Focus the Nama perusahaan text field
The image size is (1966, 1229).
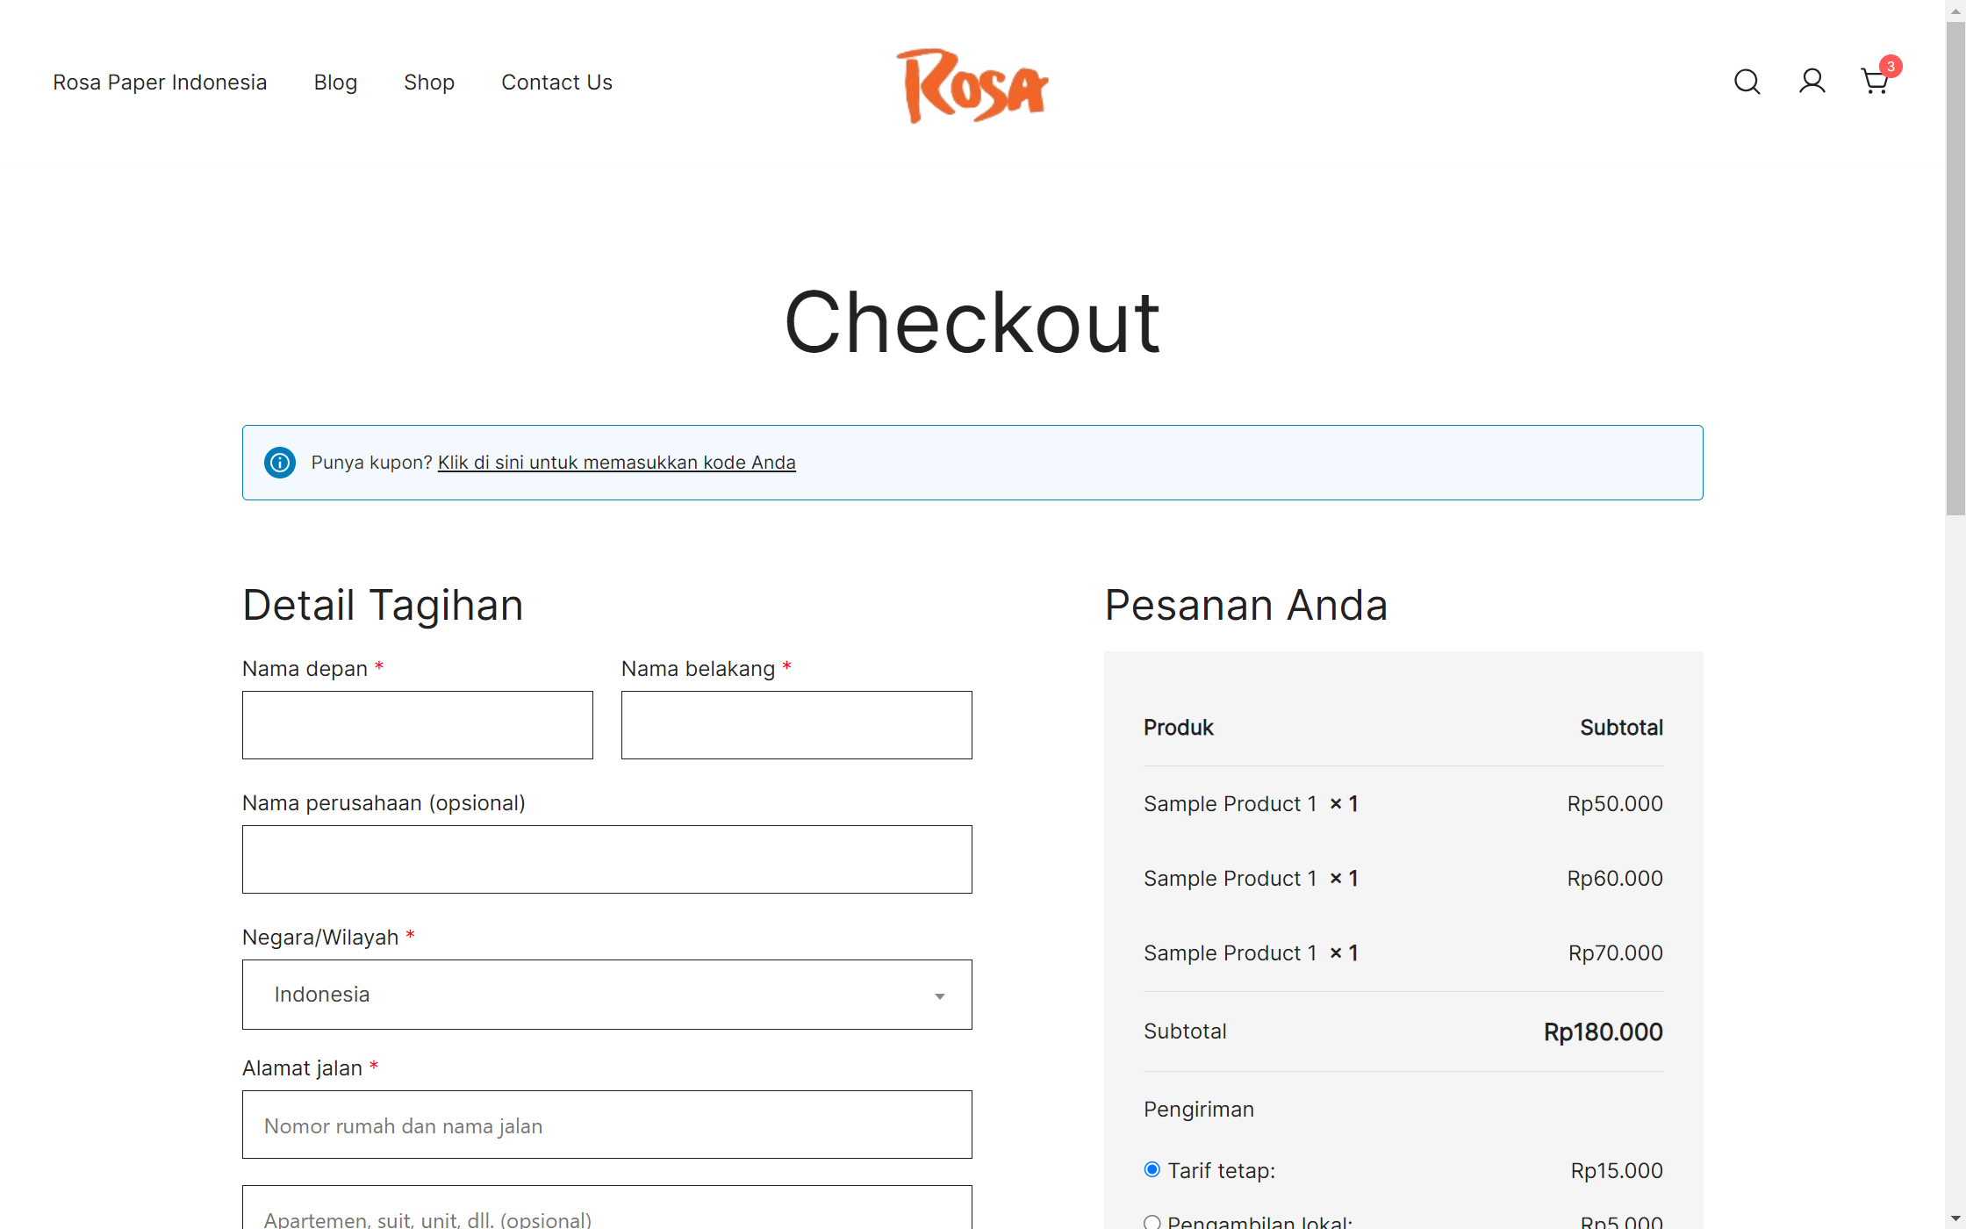pos(606,859)
